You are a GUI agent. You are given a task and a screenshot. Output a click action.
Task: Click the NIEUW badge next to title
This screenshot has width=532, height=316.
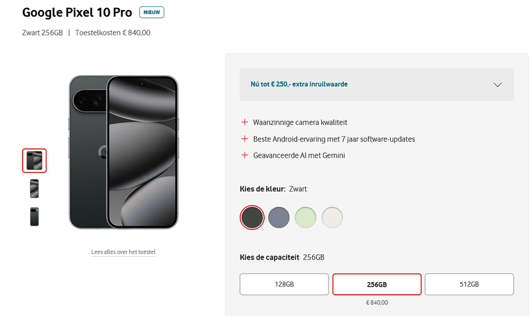(x=152, y=13)
